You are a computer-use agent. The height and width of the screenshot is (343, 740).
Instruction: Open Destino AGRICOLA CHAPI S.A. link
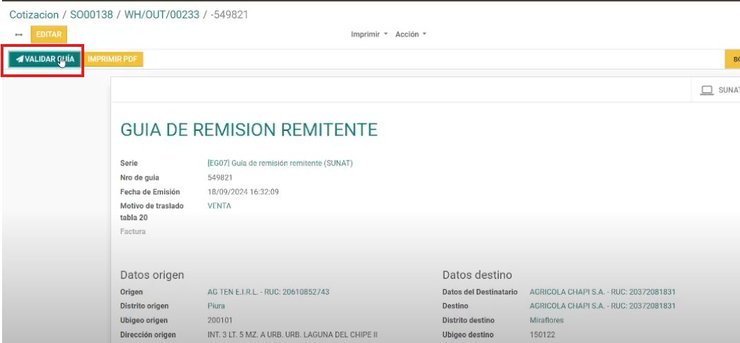tap(603, 306)
